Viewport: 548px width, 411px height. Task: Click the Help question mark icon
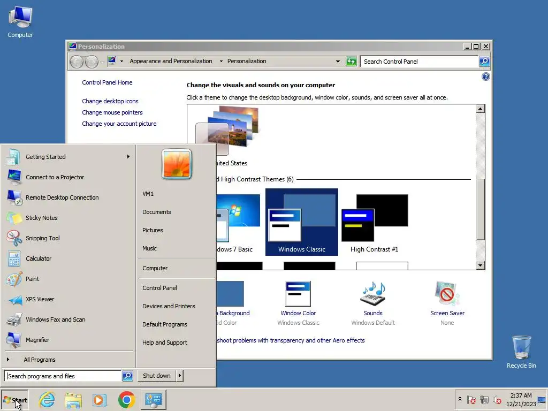pos(485,77)
